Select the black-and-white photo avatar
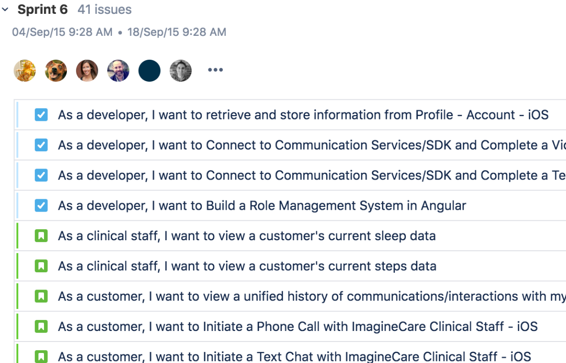566x363 pixels. 180,70
